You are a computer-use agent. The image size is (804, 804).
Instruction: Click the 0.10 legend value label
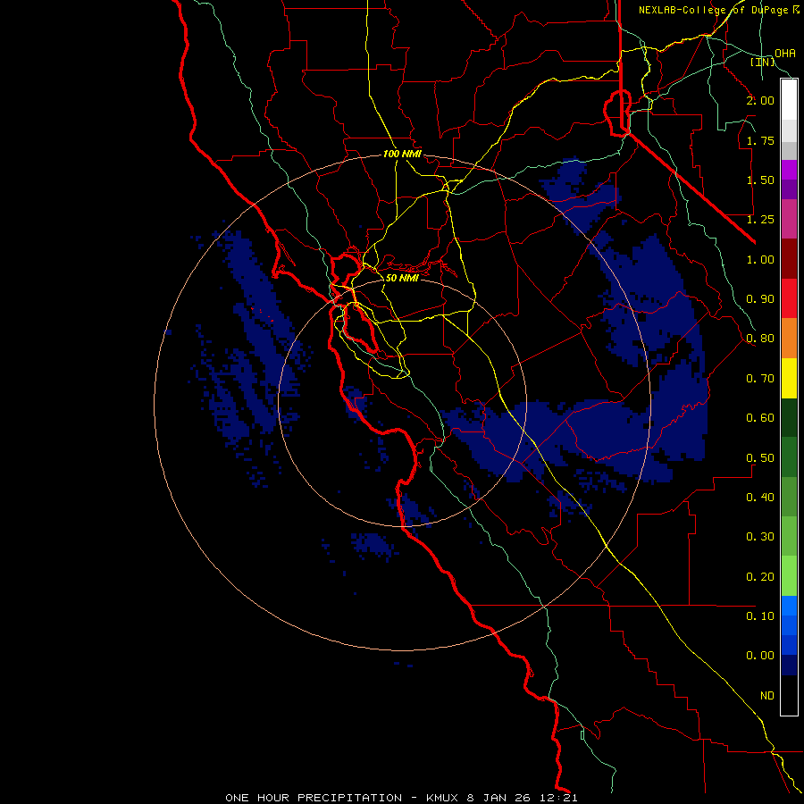760,616
